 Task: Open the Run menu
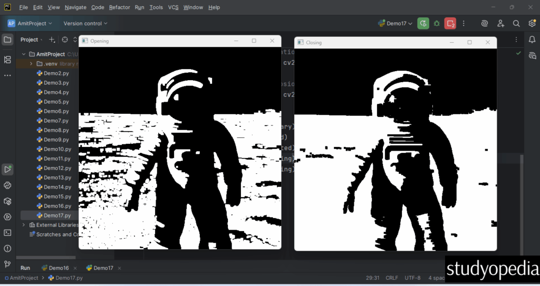[139, 7]
